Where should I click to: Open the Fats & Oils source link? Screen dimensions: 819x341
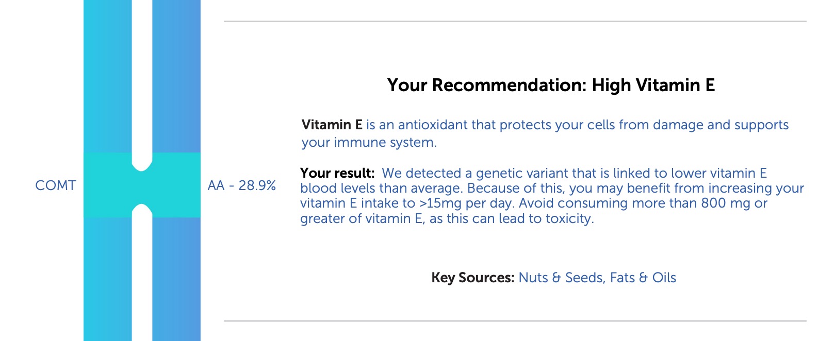(643, 278)
